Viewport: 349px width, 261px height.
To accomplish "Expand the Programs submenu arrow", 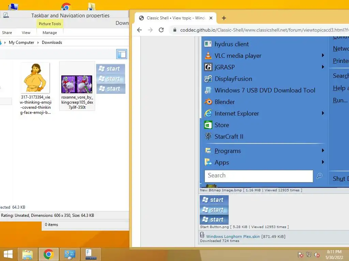I will click(x=323, y=151).
